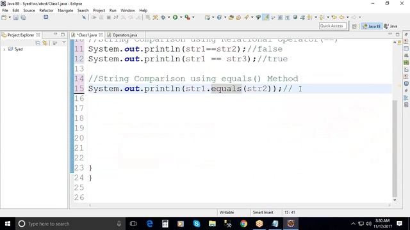Image resolution: width=410 pixels, height=230 pixels.
Task: Click the Open Type toolbar icon
Action: [231, 17]
